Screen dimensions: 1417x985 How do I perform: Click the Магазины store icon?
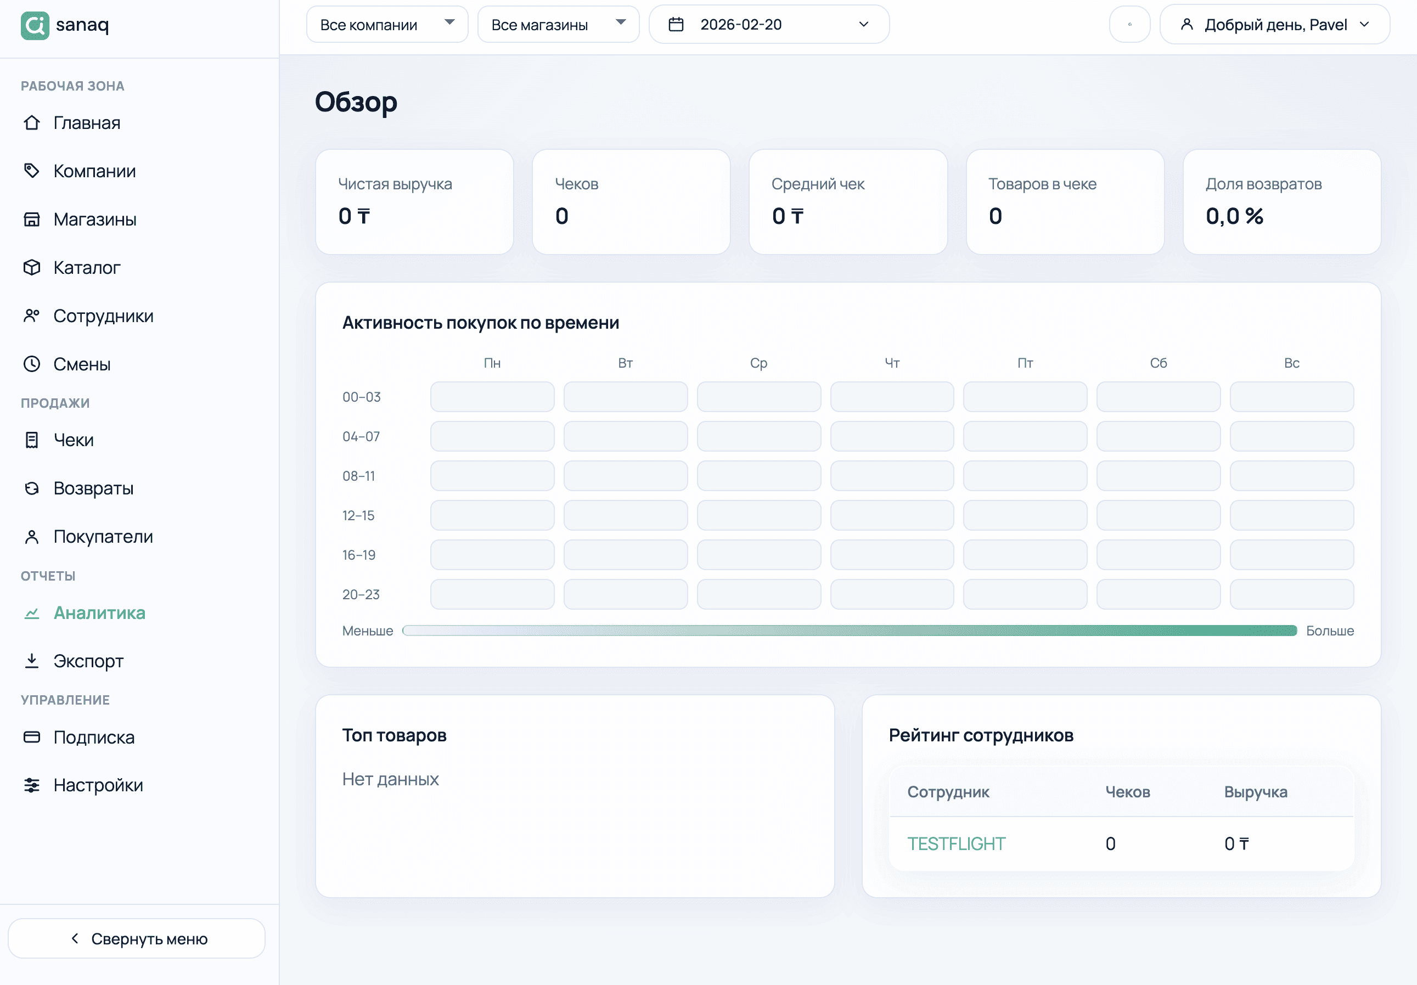click(33, 219)
